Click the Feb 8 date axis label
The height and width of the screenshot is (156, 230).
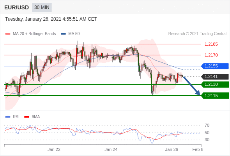(198, 149)
